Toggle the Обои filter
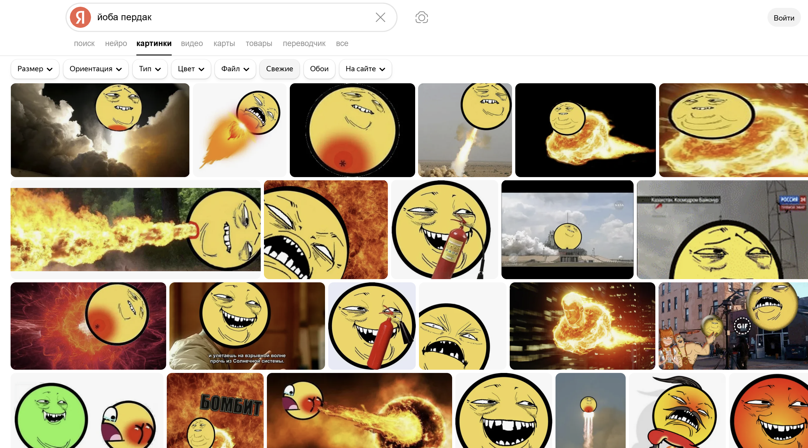This screenshot has width=808, height=448. pos(319,69)
